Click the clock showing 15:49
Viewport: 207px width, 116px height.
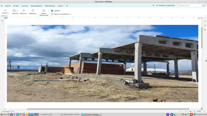pos(202,115)
